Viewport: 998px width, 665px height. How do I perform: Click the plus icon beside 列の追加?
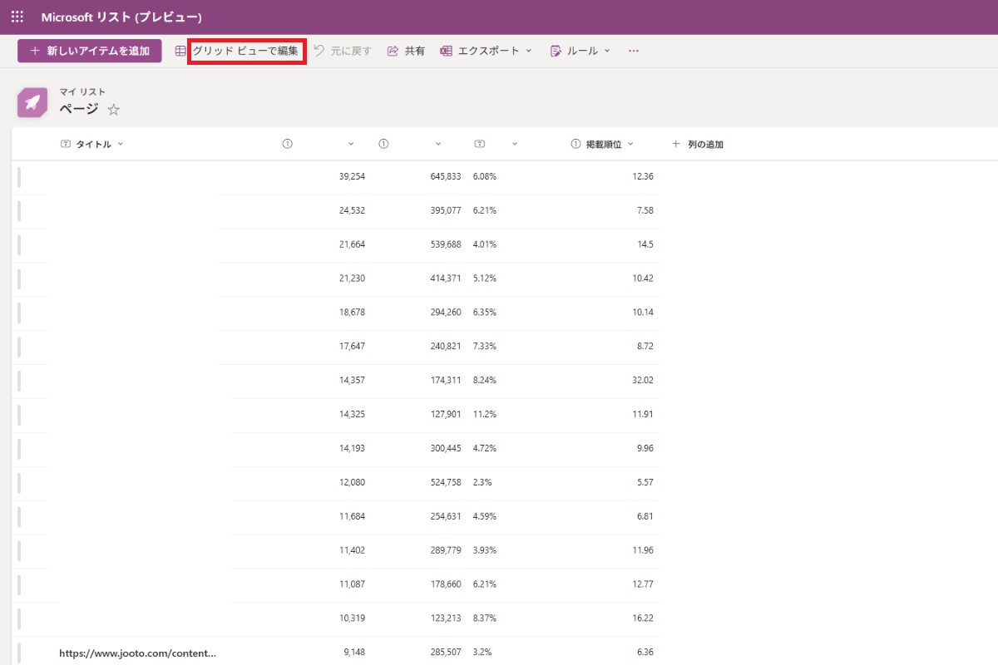[676, 144]
